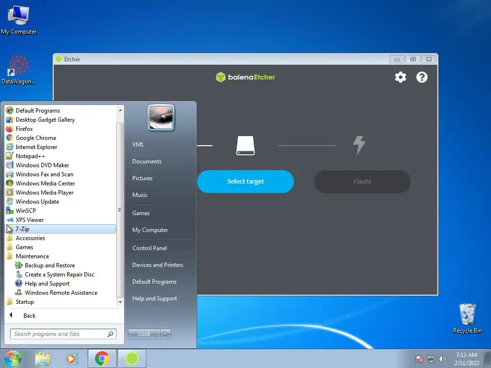Open Etcher help question mark icon
This screenshot has height=368, width=491.
pyautogui.click(x=422, y=77)
